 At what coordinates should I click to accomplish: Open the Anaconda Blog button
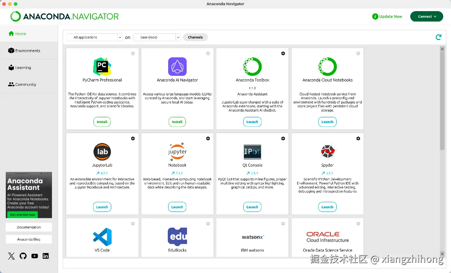pos(29,239)
